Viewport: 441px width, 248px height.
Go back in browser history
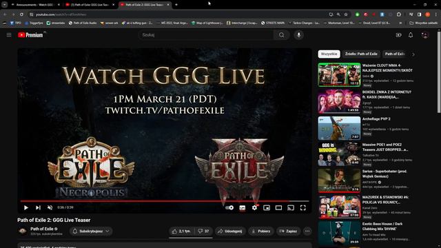pos(5,14)
